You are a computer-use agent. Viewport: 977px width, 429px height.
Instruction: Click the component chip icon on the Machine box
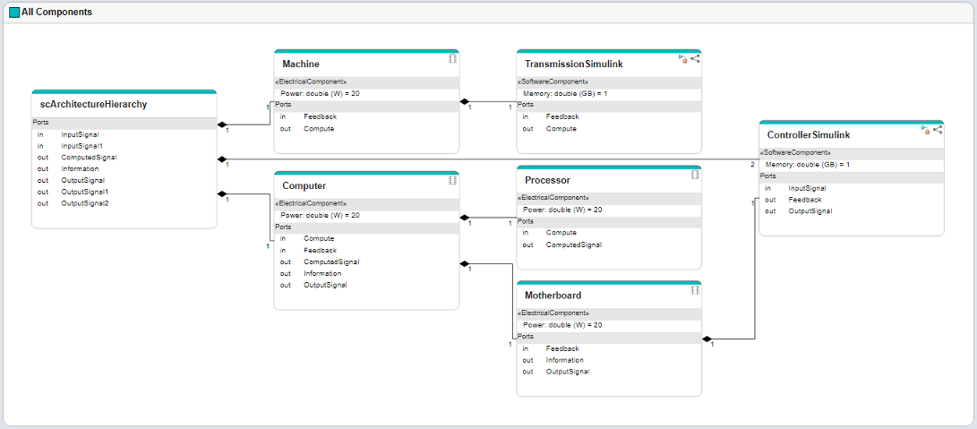click(453, 58)
